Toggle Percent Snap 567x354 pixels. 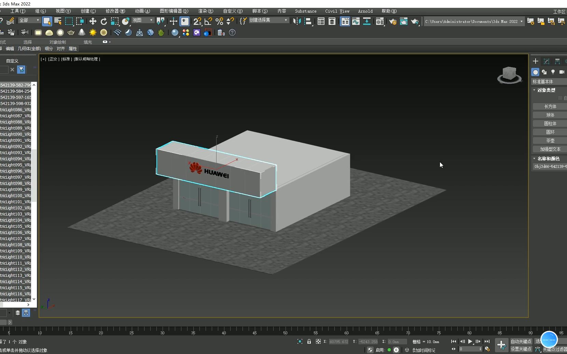(x=219, y=21)
